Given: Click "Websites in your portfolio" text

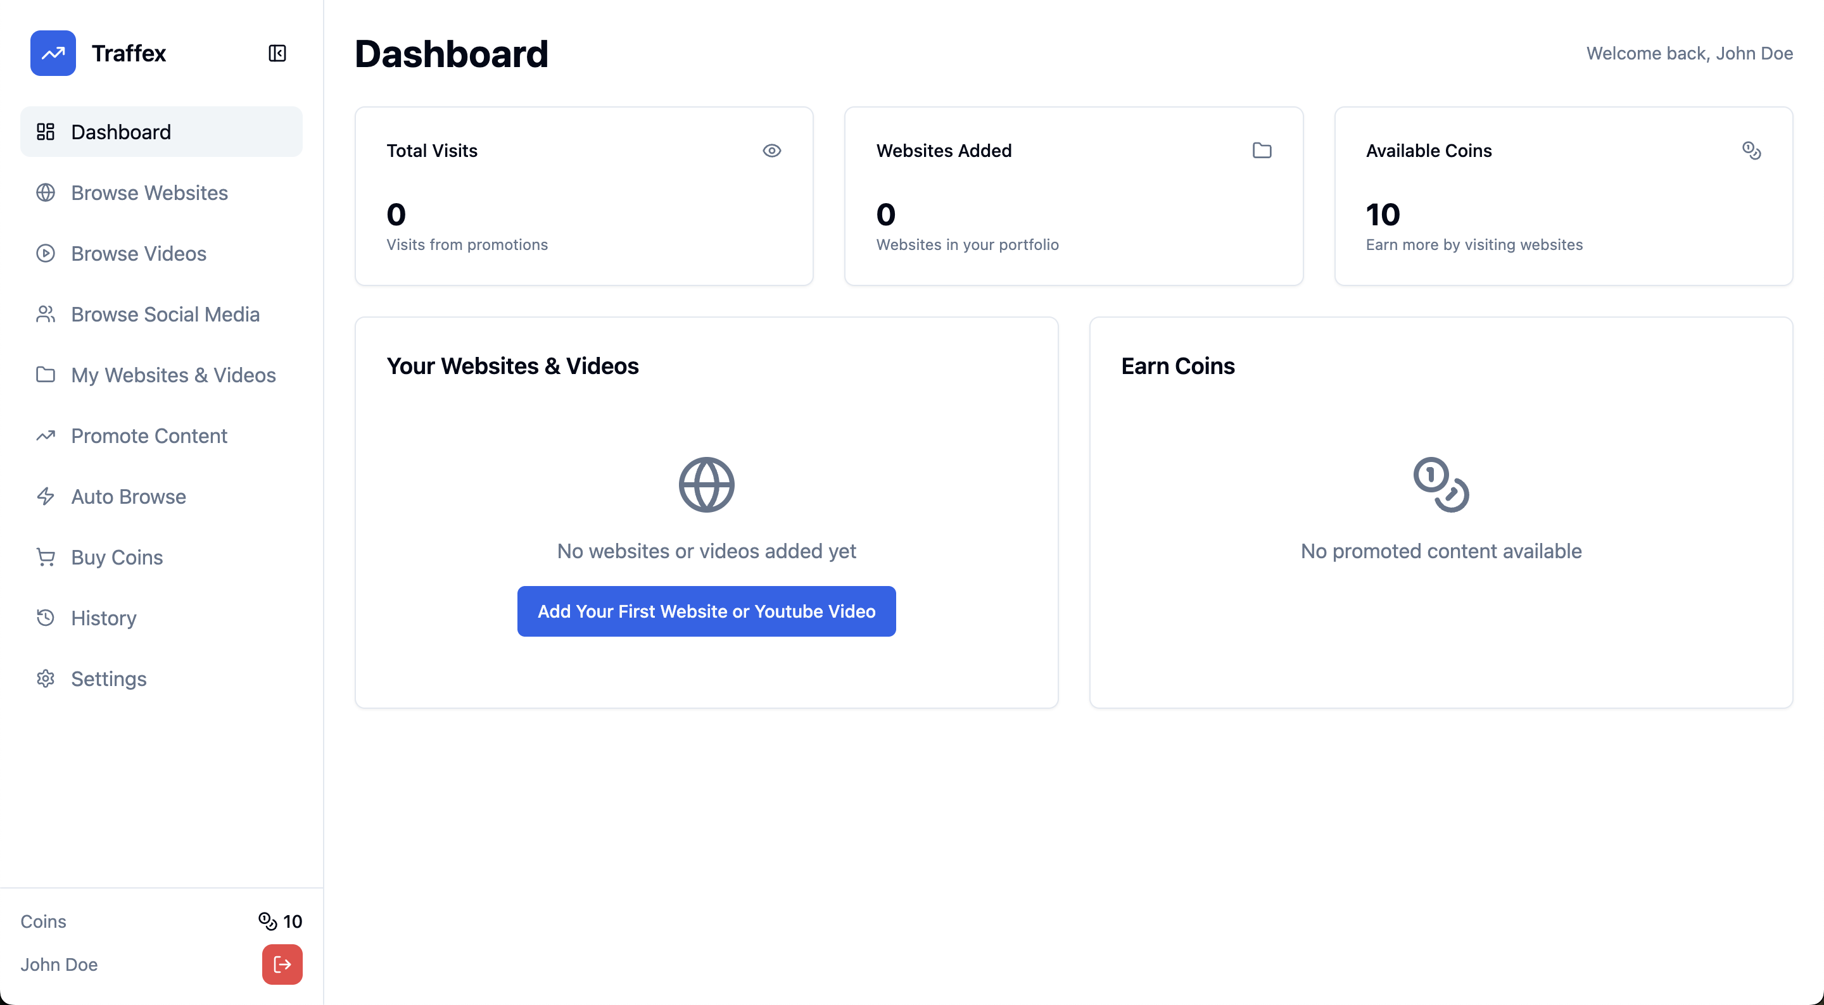Looking at the screenshot, I should pyautogui.click(x=968, y=245).
